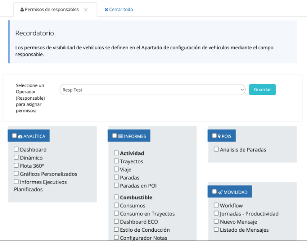This screenshot has width=307, height=241.
Task: Click the Informes newspaper icon
Action: tap(121, 136)
